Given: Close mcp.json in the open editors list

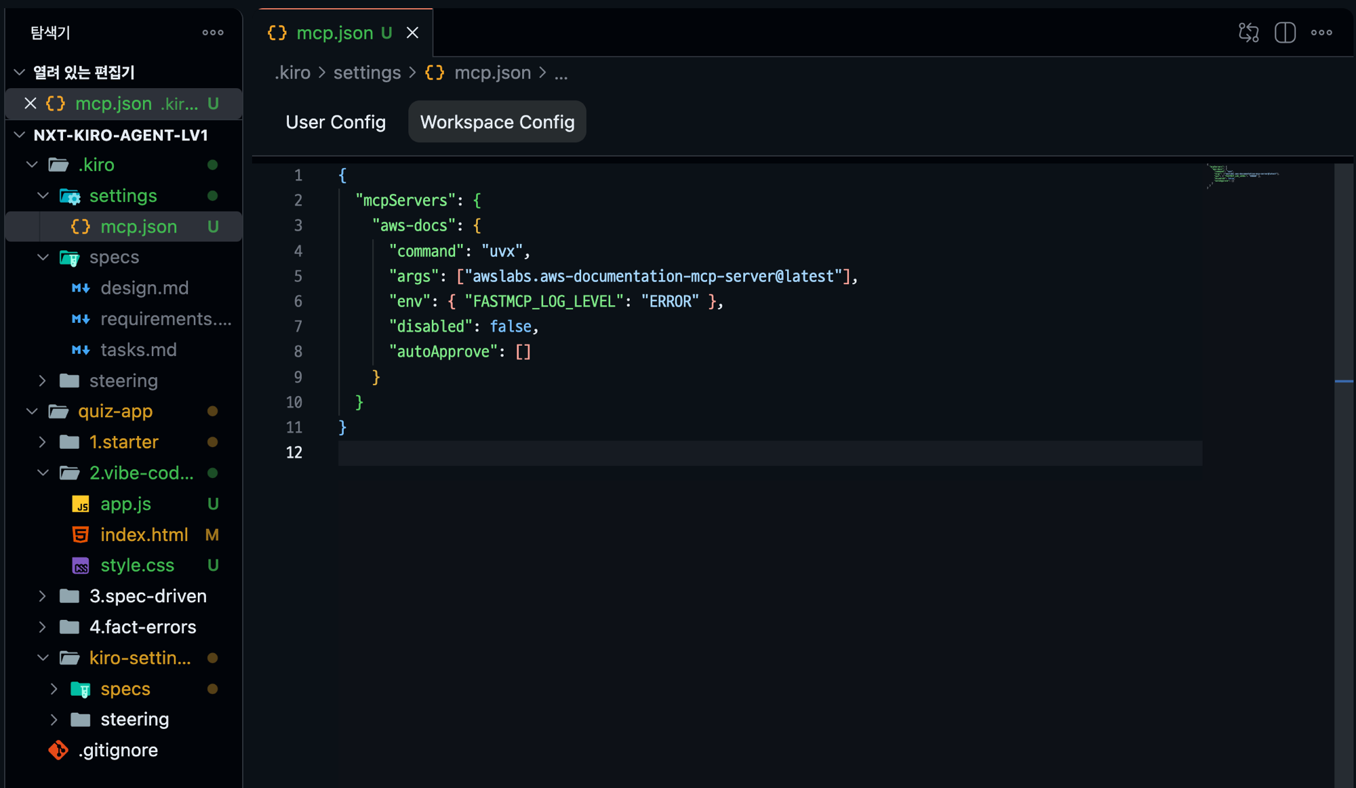Looking at the screenshot, I should click(x=30, y=104).
